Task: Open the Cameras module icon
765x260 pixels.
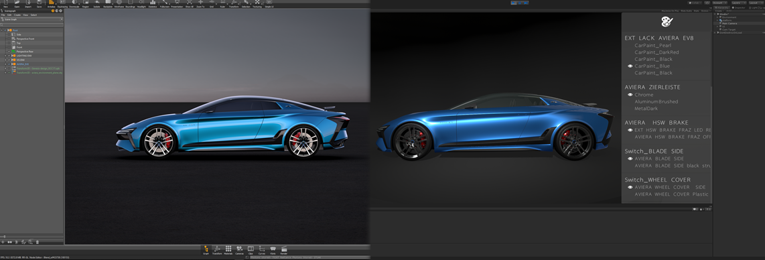Action: point(240,250)
